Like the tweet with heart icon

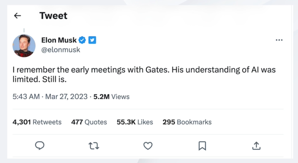148,145
